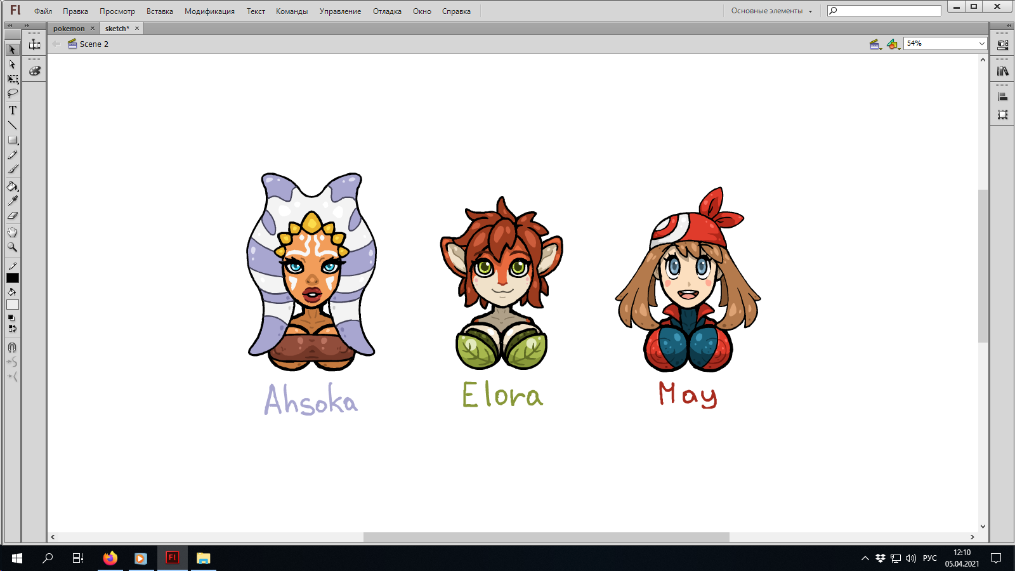The width and height of the screenshot is (1015, 571).
Task: Close the pokemon document tab
Action: coord(93,29)
